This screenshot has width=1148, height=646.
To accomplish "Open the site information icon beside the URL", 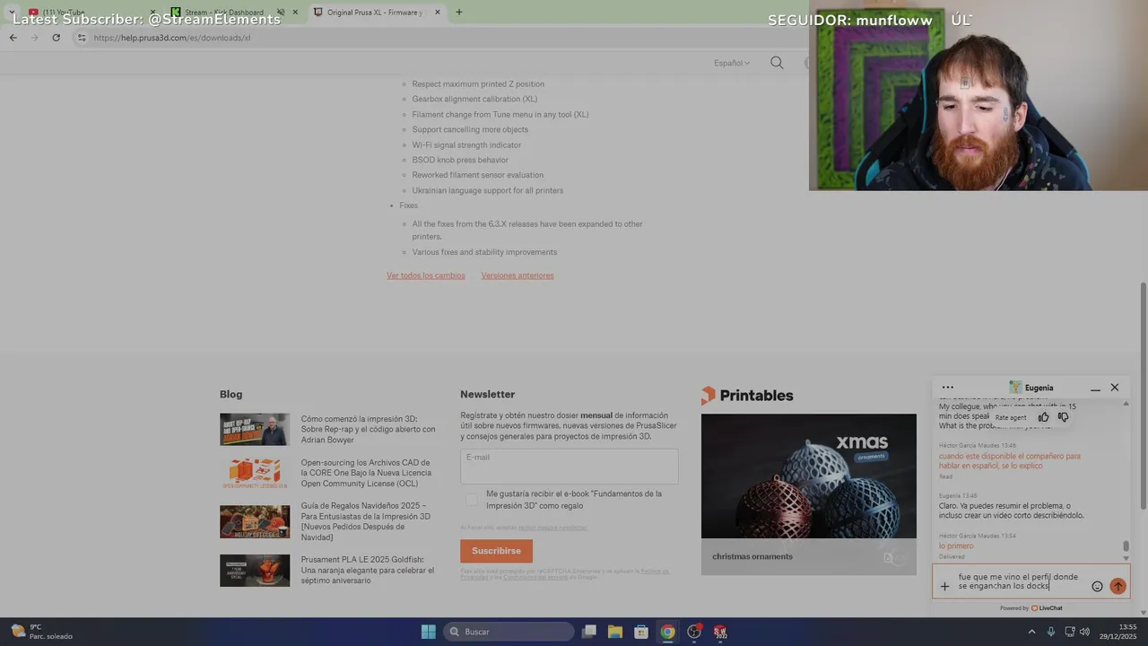I will pyautogui.click(x=82, y=38).
